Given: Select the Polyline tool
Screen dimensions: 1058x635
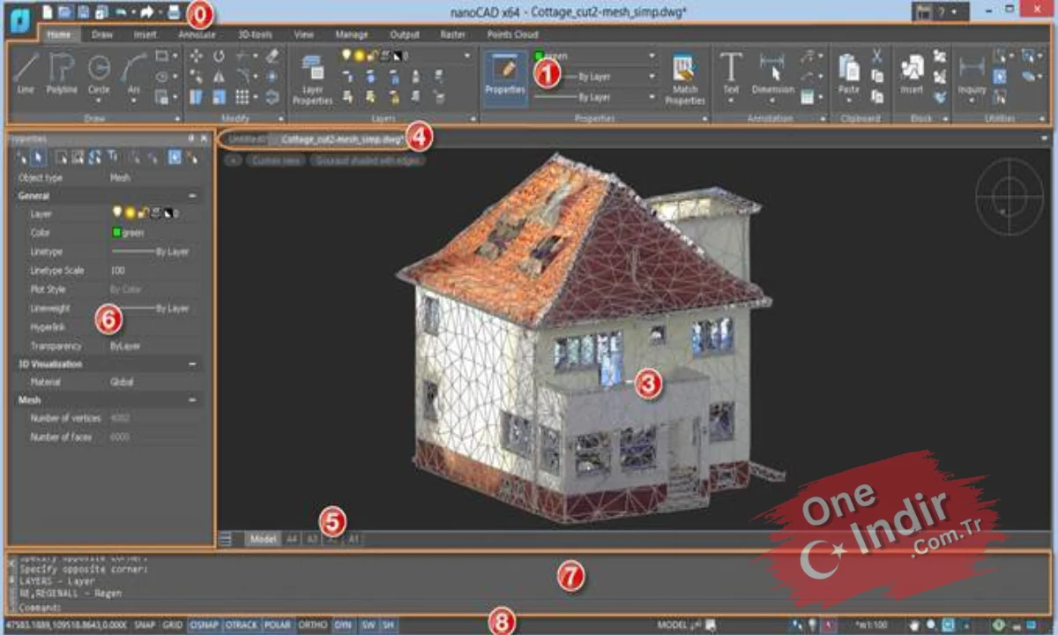Looking at the screenshot, I should (x=62, y=74).
